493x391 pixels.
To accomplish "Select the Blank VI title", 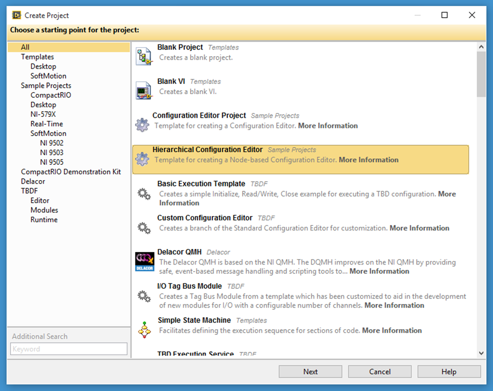I will [171, 81].
